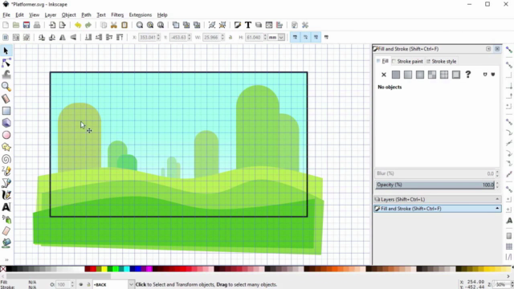Screen dimensions: 514x289
Task: Open the Object menu
Action: click(x=68, y=14)
